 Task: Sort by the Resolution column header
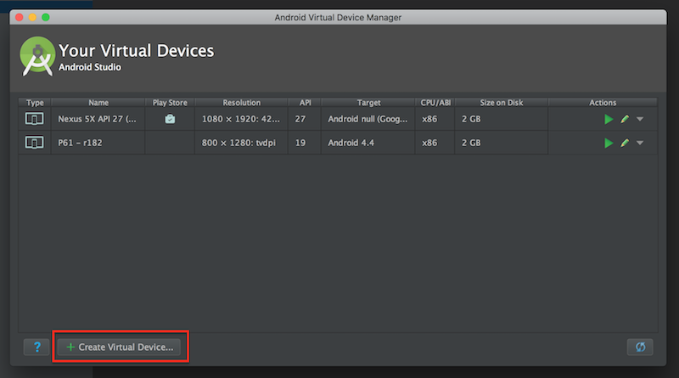pyautogui.click(x=242, y=103)
